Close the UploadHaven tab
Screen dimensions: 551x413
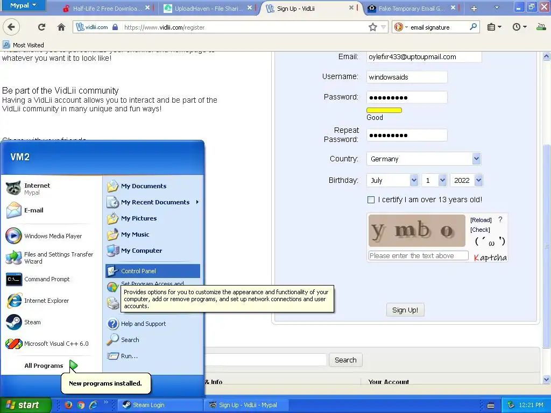pyautogui.click(x=250, y=8)
